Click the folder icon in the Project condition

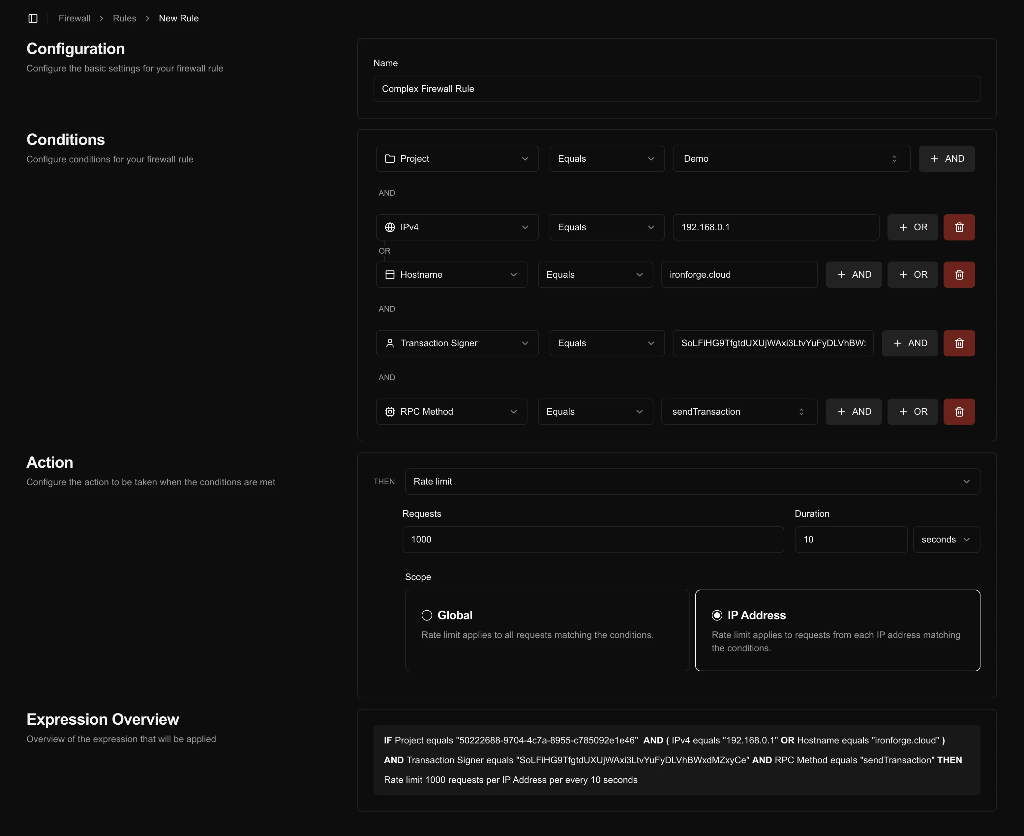pos(390,158)
